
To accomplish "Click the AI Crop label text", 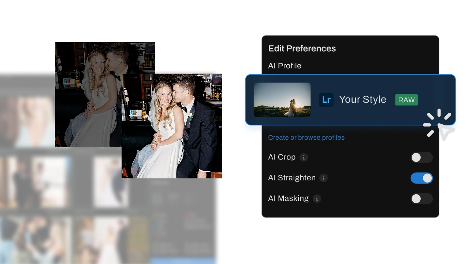I will pos(282,157).
